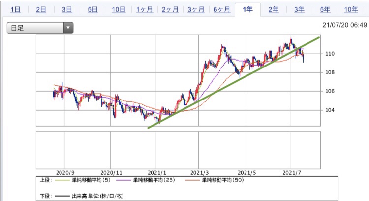Image resolution: width=369 pixels, height=201 pixels.
Task: Click the 21/07/20 06:49 timestamp
Action: click(x=344, y=25)
